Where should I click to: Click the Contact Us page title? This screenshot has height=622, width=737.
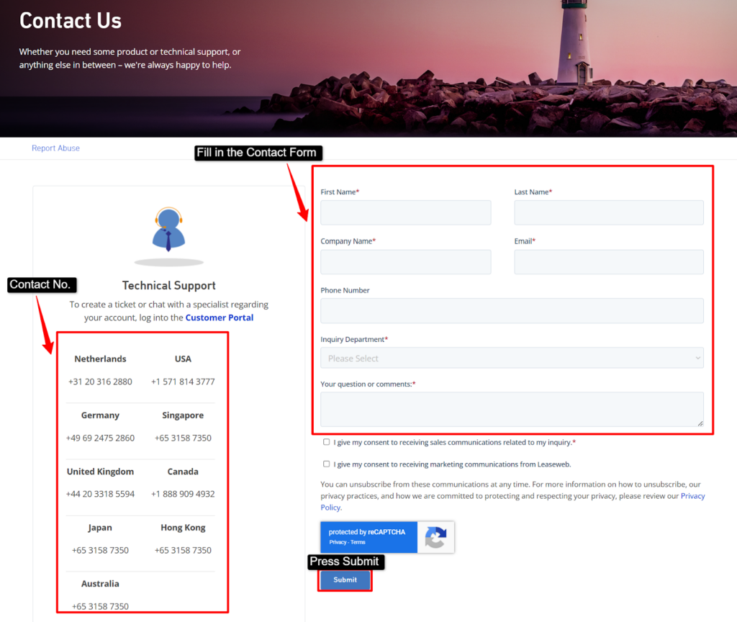tap(71, 21)
